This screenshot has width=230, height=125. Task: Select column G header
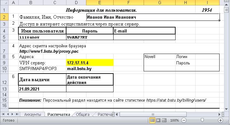[x=159, y=3]
